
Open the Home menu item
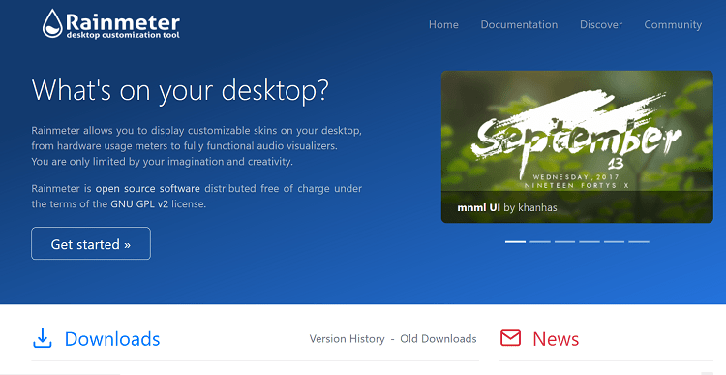click(x=443, y=24)
